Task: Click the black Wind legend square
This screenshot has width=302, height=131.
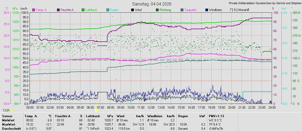Action: [133, 10]
